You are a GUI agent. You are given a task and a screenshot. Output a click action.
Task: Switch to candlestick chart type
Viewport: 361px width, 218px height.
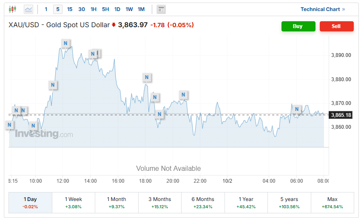tap(12, 9)
